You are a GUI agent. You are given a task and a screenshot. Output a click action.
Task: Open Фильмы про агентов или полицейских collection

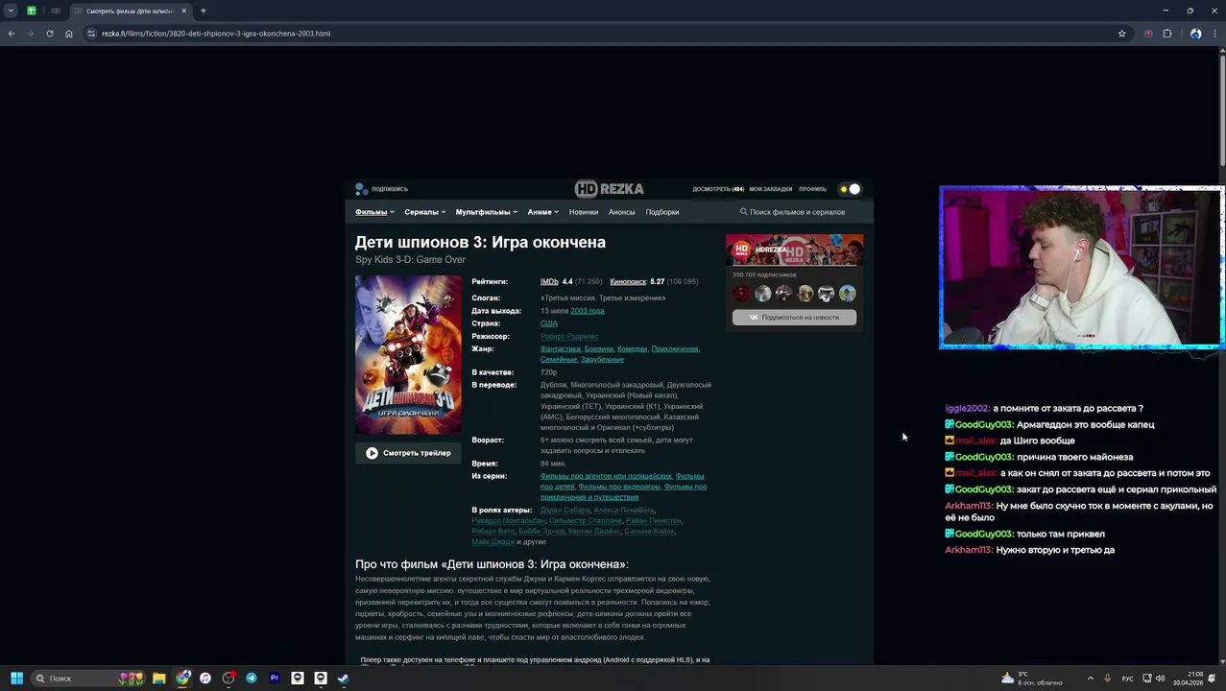click(x=606, y=476)
